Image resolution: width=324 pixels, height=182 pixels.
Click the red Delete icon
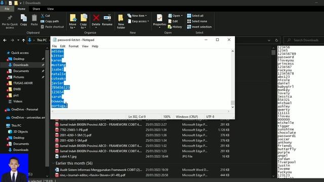[96, 18]
